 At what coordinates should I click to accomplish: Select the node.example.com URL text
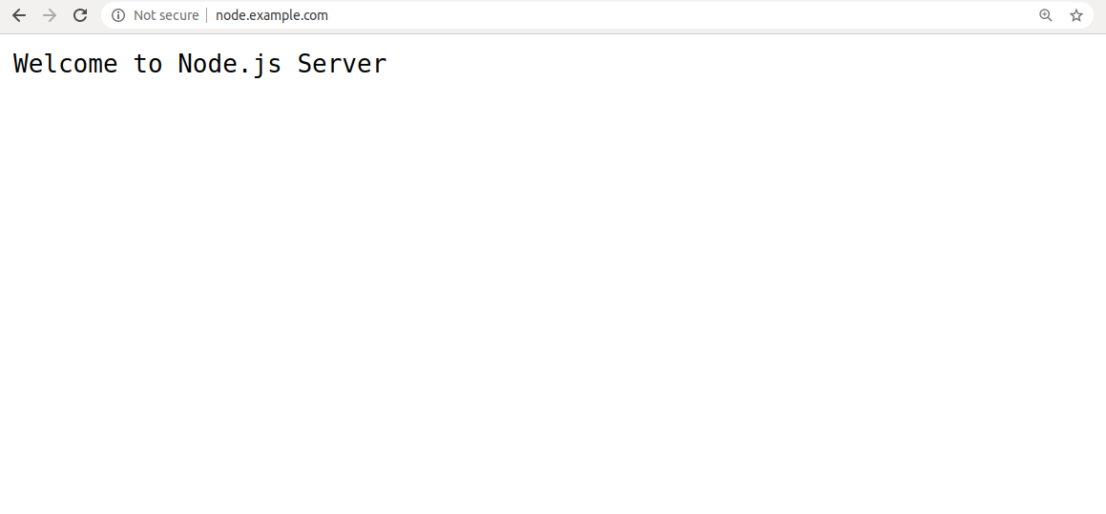[272, 15]
